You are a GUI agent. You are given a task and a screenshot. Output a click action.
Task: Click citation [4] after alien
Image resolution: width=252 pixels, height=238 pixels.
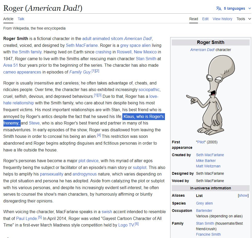(x=99, y=135)
